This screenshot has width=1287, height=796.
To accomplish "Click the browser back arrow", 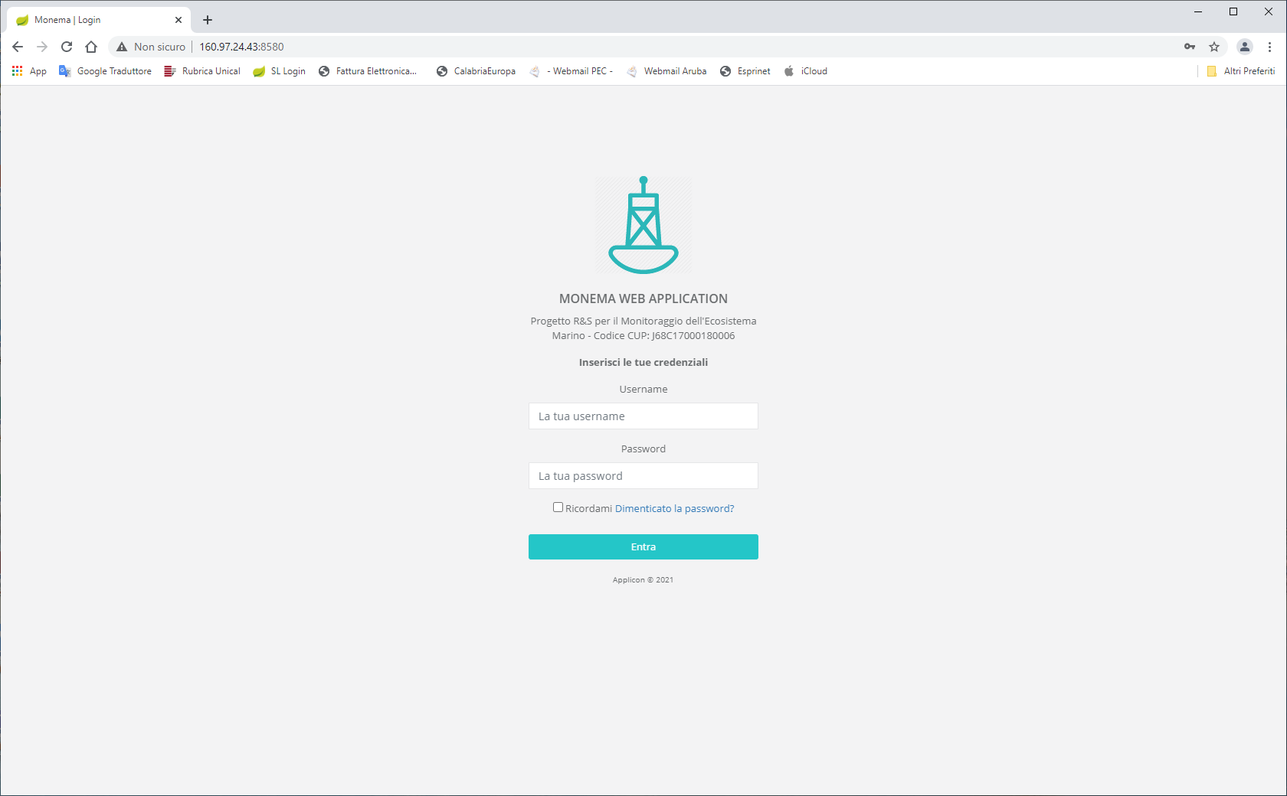I will pyautogui.click(x=18, y=47).
